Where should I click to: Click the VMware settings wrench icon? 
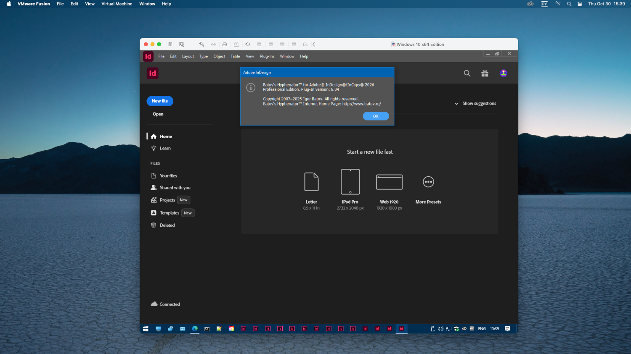(202, 45)
